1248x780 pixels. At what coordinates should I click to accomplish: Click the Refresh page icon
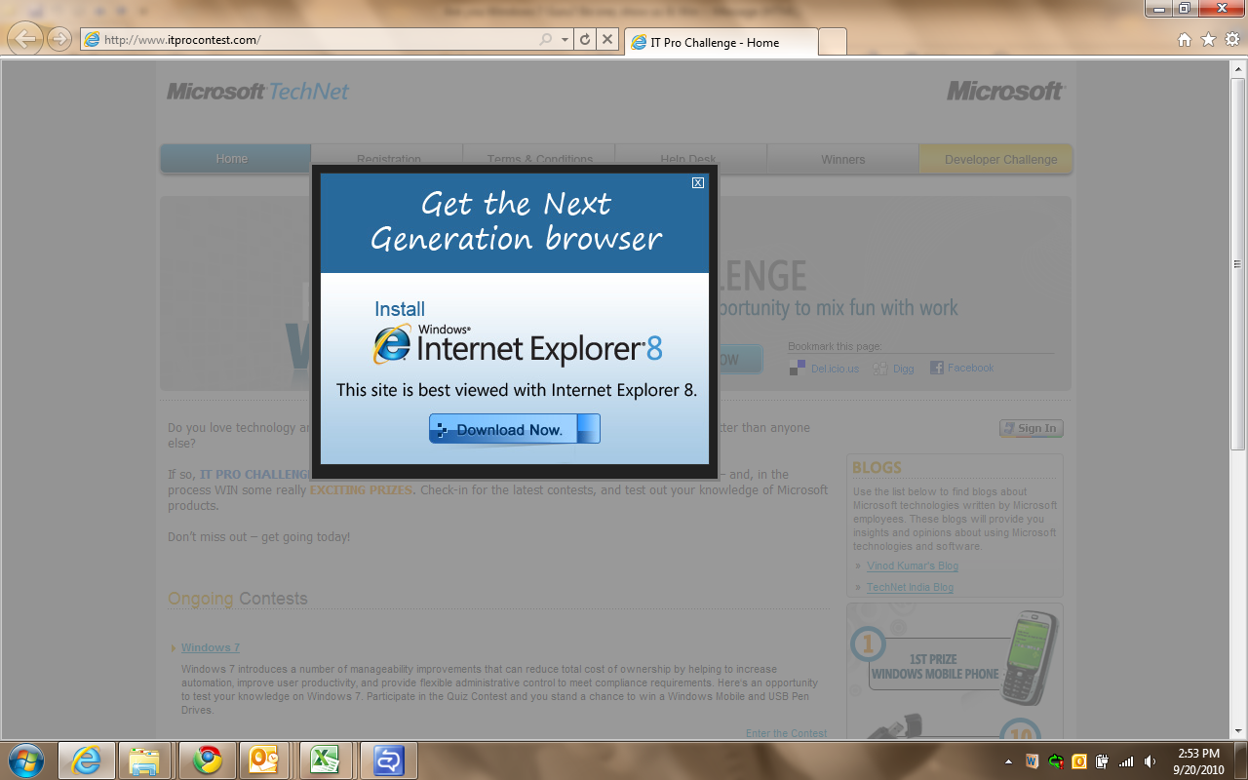click(585, 40)
